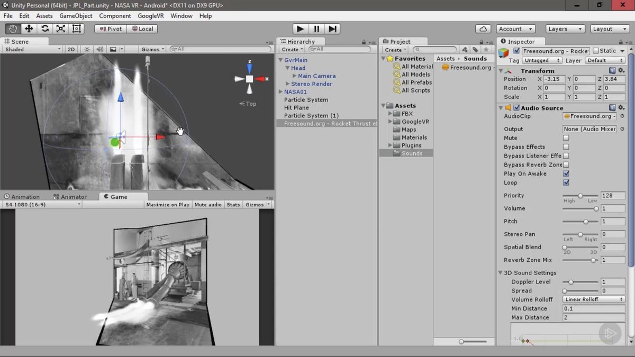Uncheck Play On Awake
This screenshot has width=635, height=357.
pyautogui.click(x=566, y=173)
